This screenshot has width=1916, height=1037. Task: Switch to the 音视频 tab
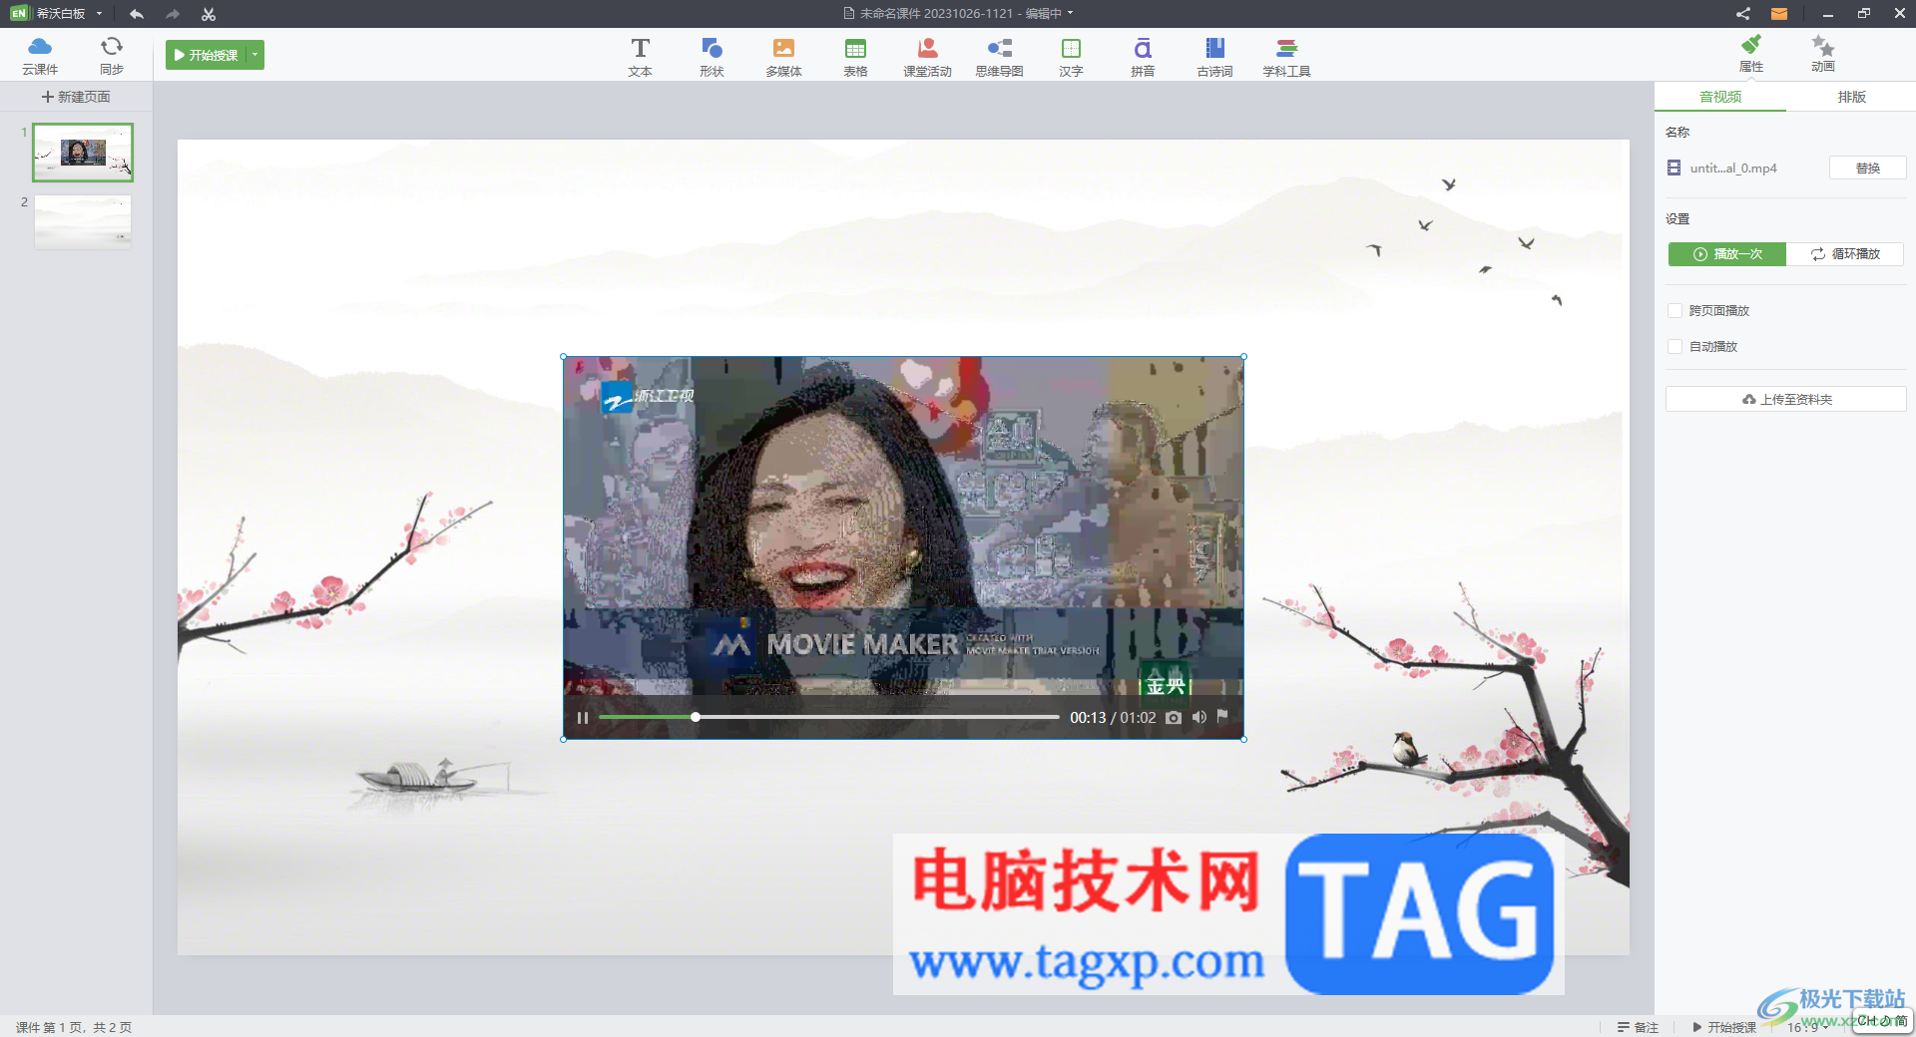(x=1720, y=97)
